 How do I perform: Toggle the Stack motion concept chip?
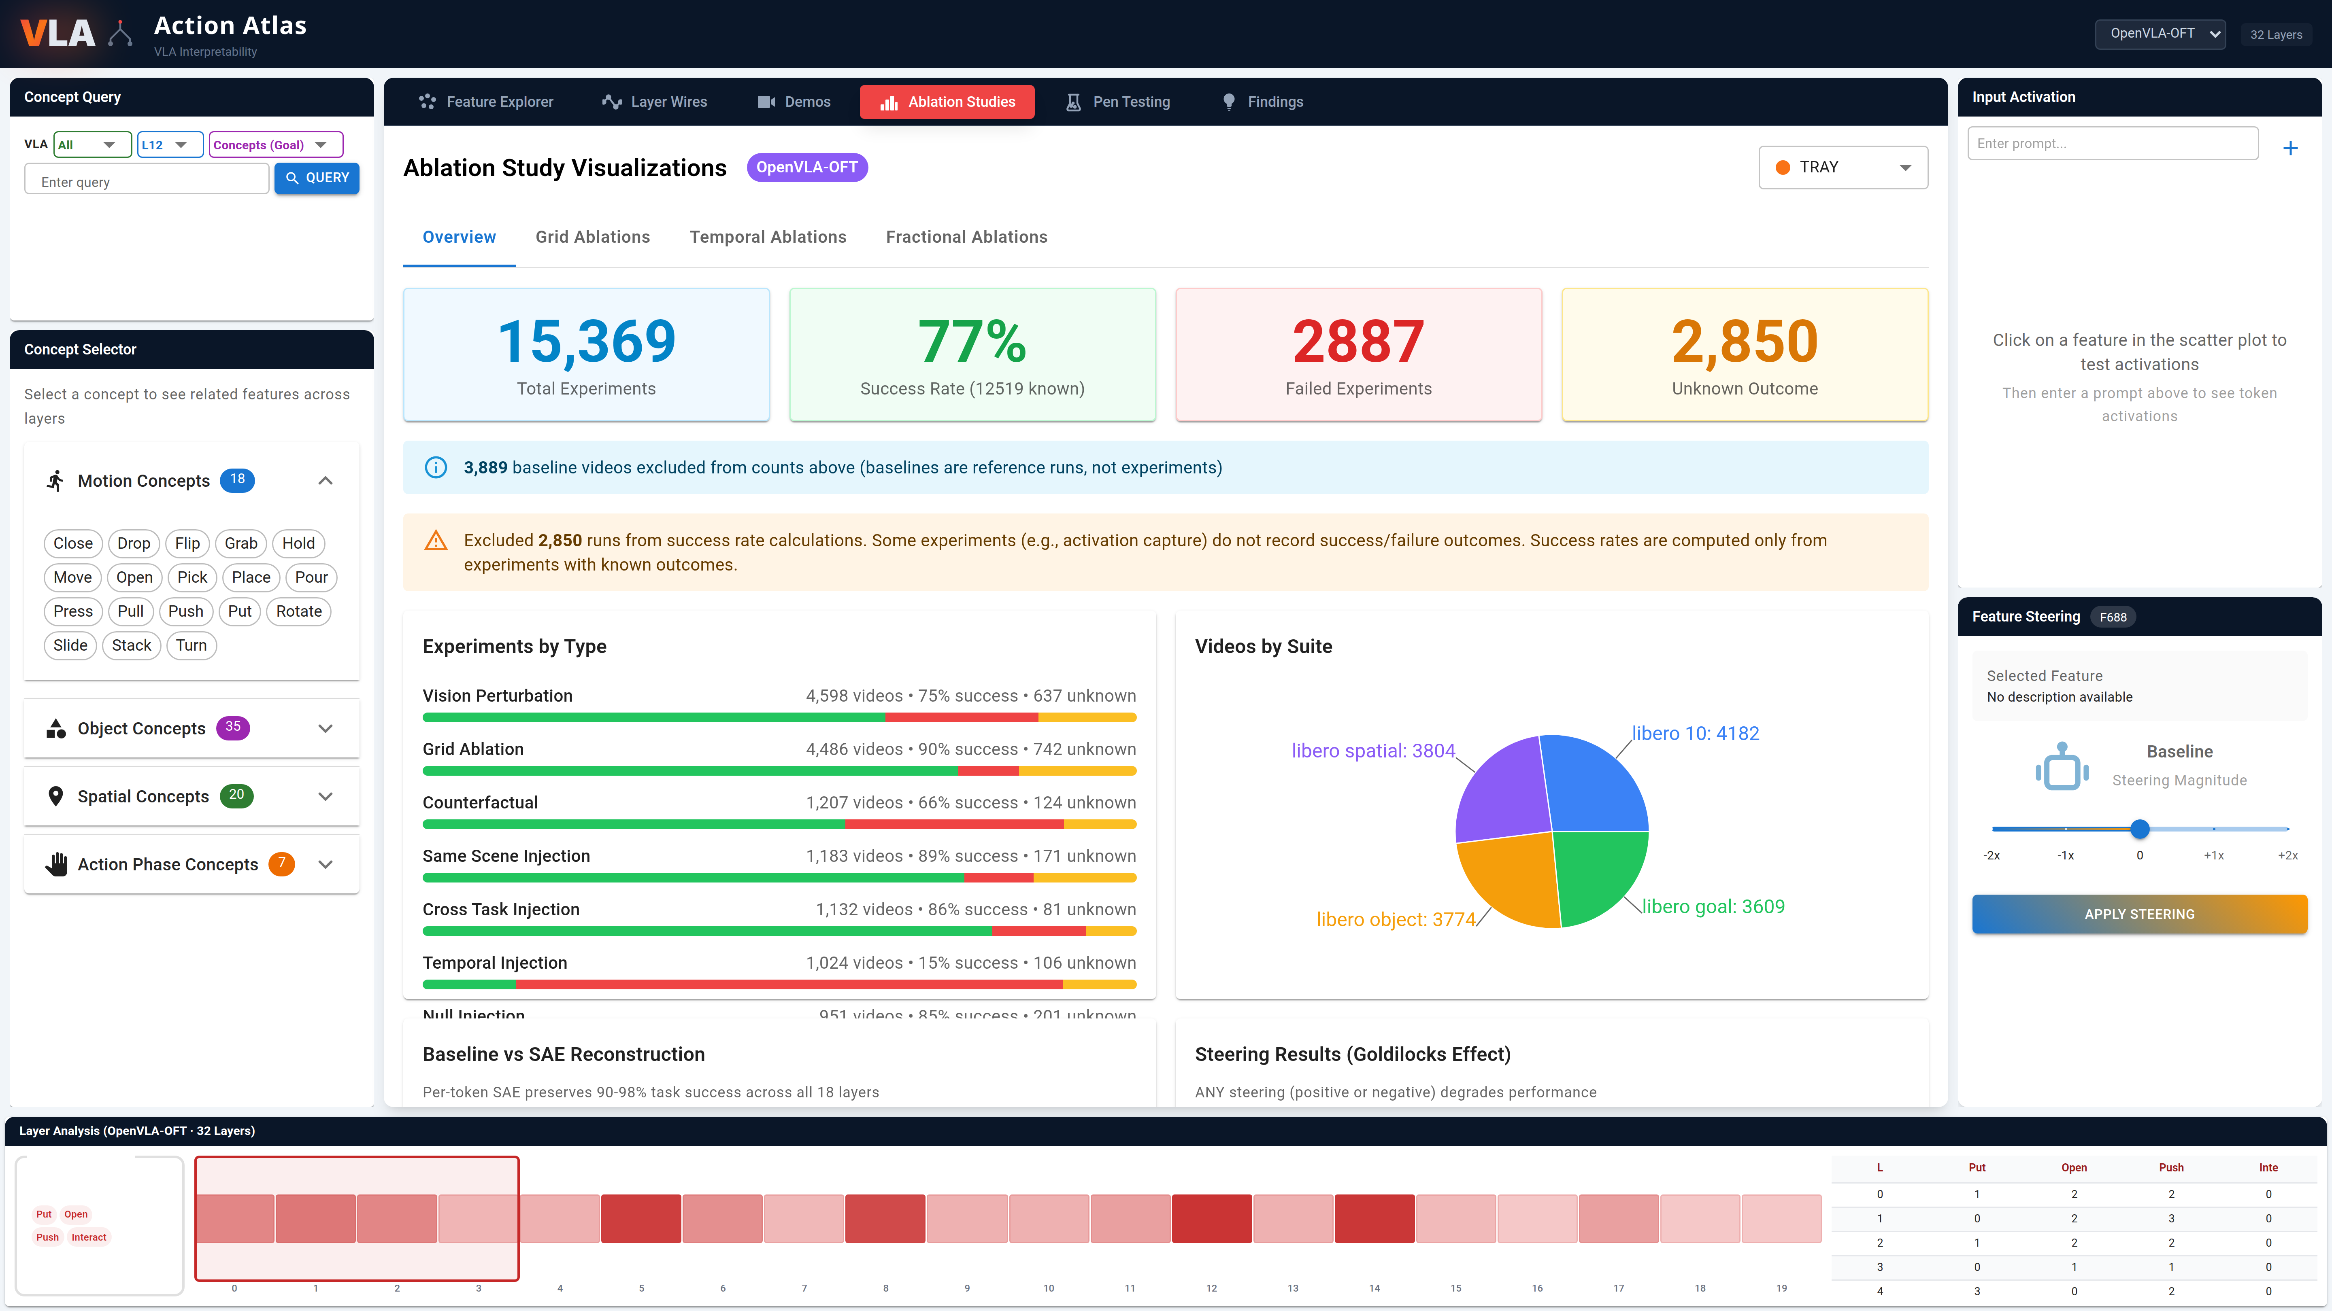[x=131, y=645]
